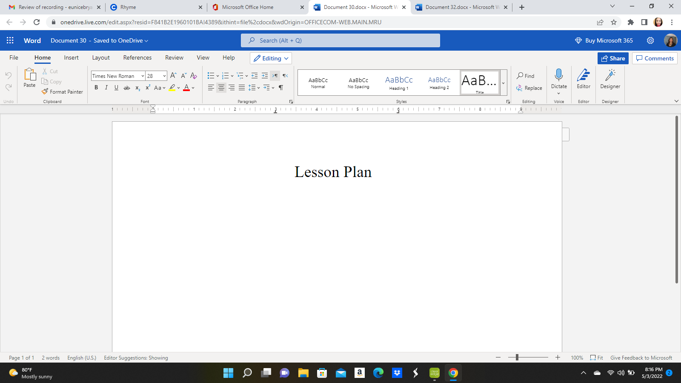Open font color dropdown arrow
The height and width of the screenshot is (383, 681).
point(193,88)
